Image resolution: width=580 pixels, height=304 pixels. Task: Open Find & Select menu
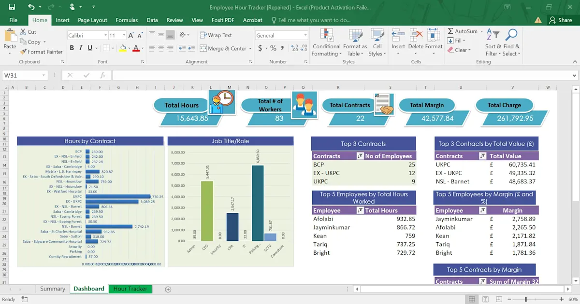pyautogui.click(x=511, y=42)
